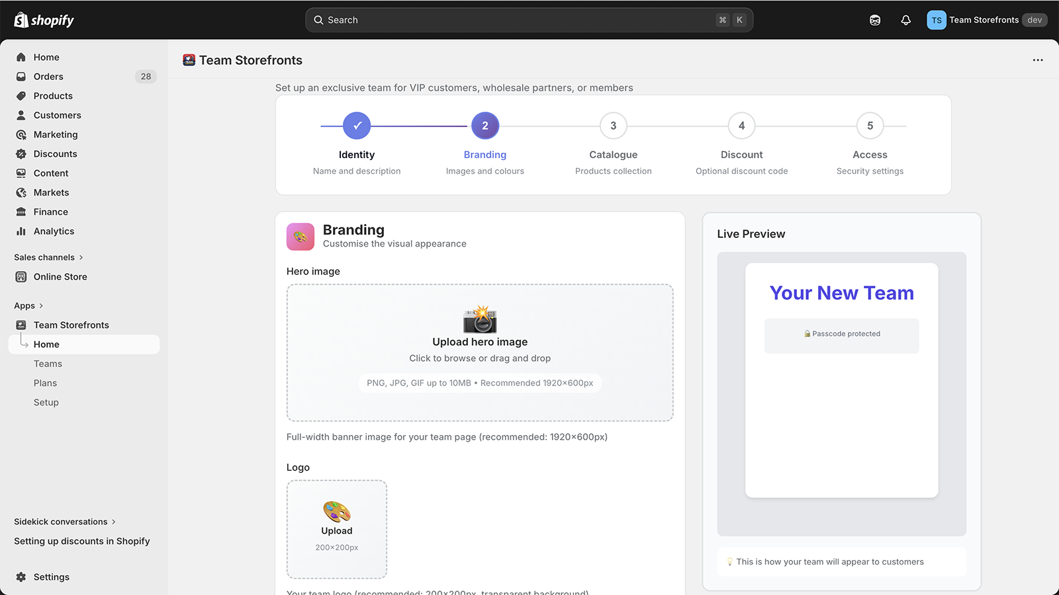1059x595 pixels.
Task: Open Setting up discounts in Shopify conversation
Action: (x=82, y=541)
